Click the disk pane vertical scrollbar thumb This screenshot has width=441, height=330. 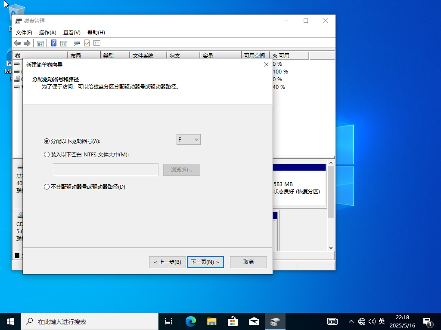click(331, 192)
